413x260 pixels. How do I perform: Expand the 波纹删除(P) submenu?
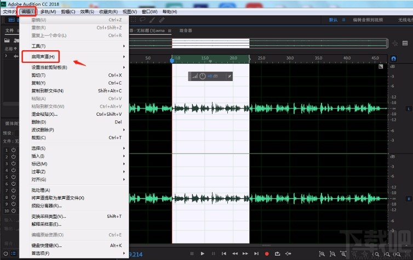pos(74,130)
